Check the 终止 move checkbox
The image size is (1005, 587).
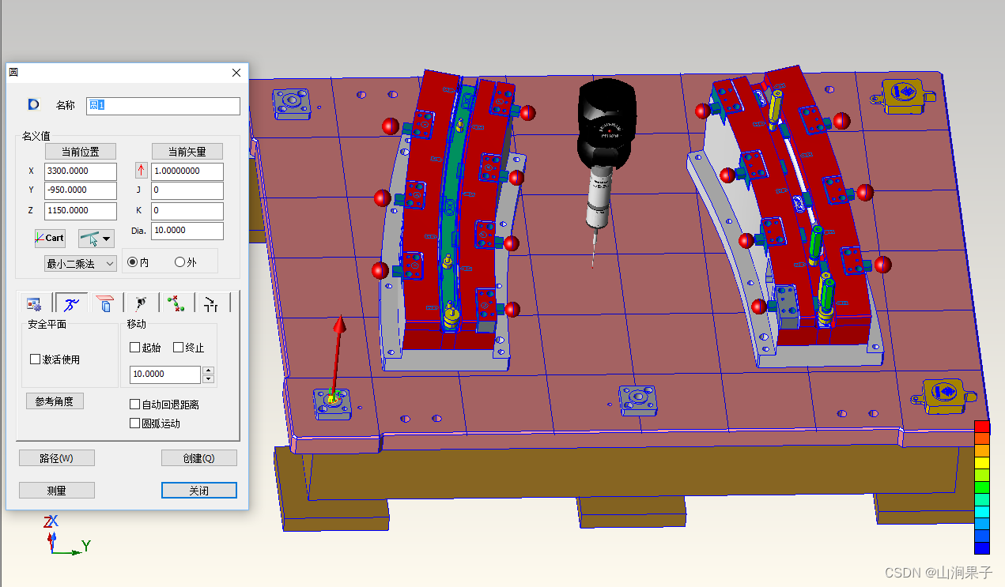pyautogui.click(x=178, y=348)
